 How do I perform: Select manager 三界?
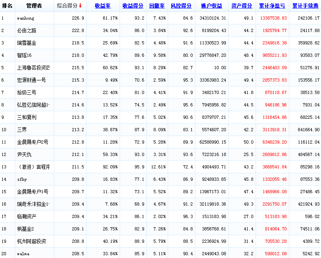point(22,130)
